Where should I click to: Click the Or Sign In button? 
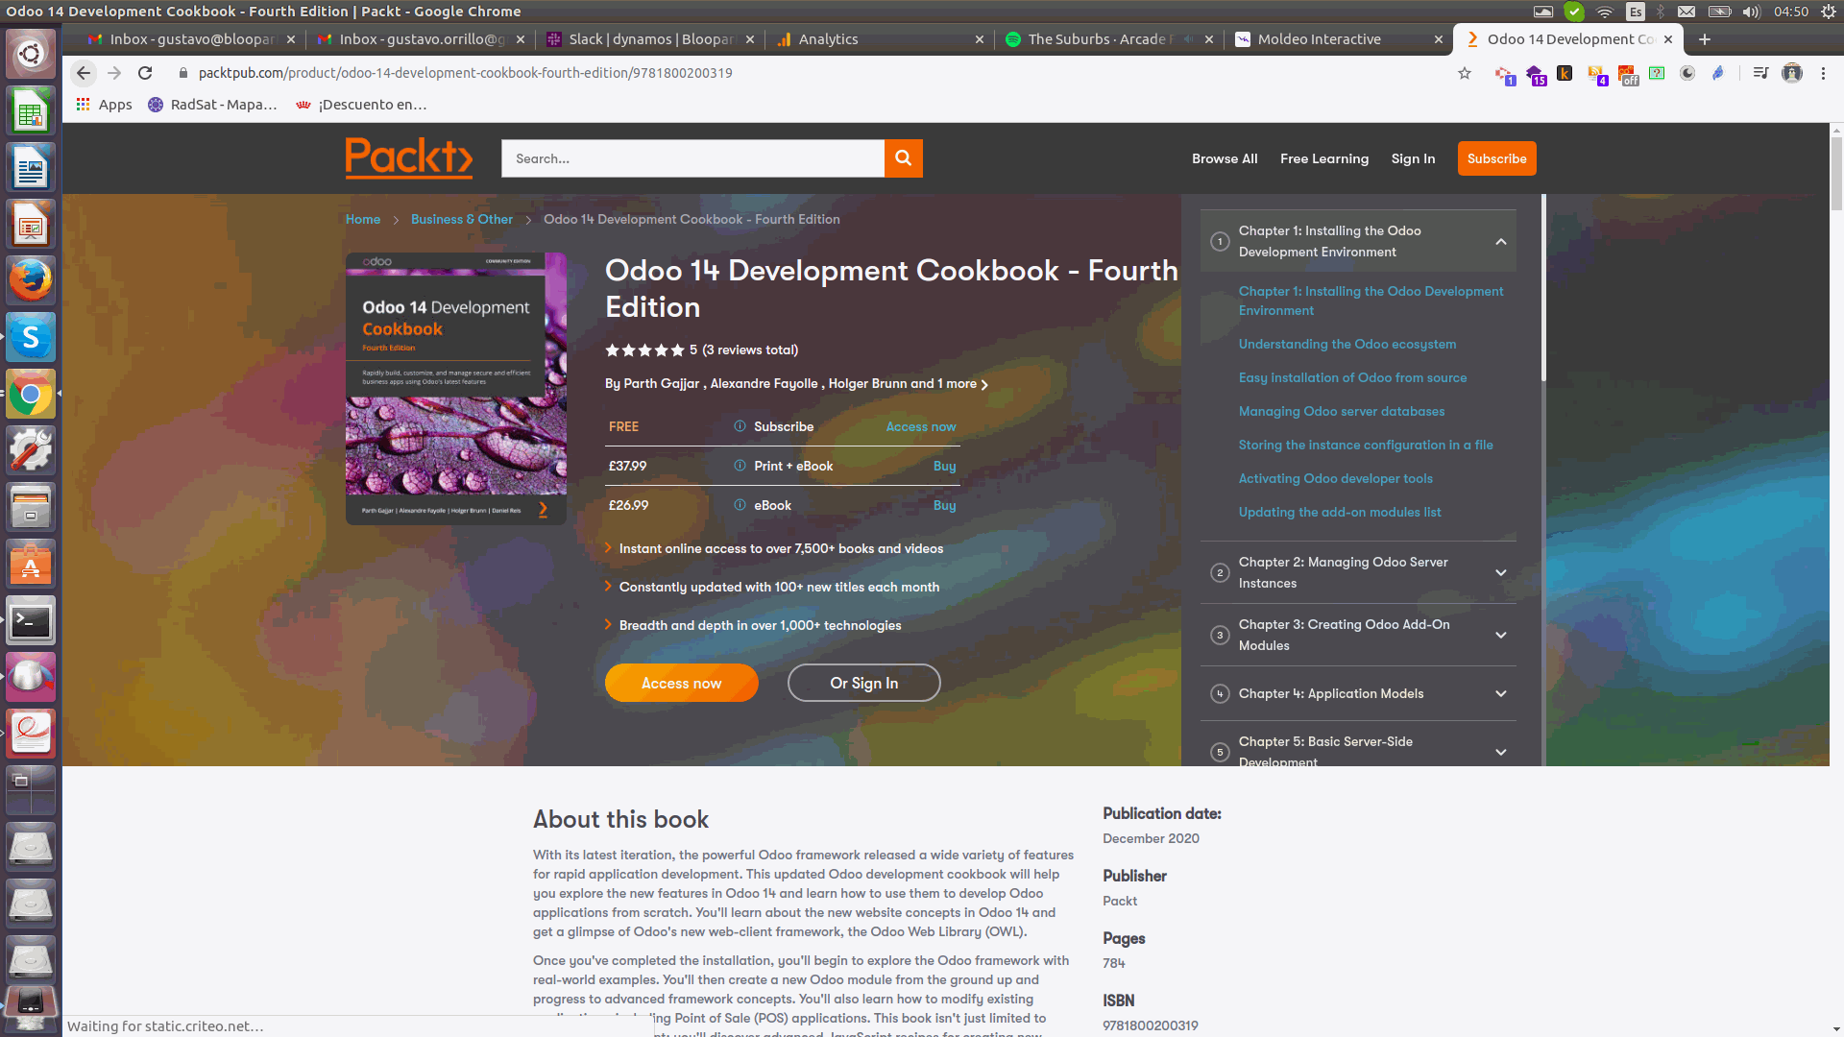click(863, 683)
